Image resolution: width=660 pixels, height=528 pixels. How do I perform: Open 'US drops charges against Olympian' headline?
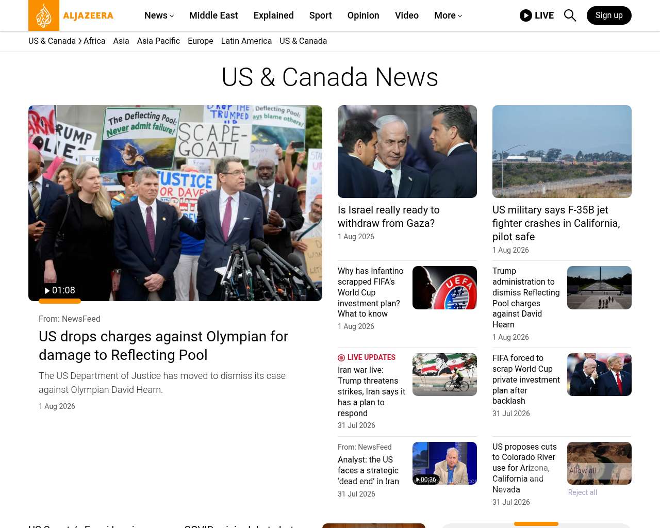pos(163,345)
